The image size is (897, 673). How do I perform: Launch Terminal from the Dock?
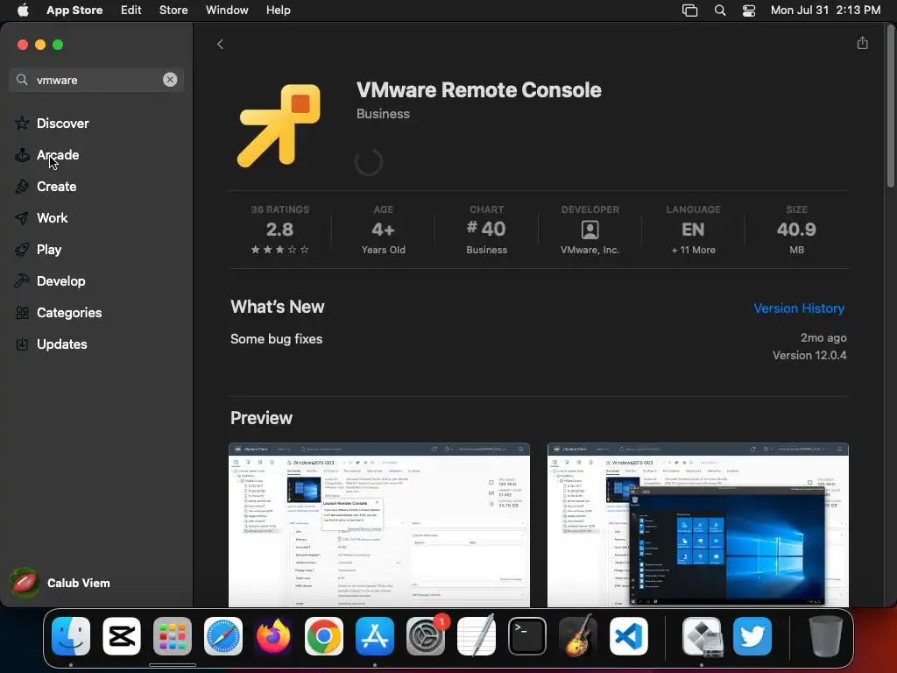tap(526, 636)
